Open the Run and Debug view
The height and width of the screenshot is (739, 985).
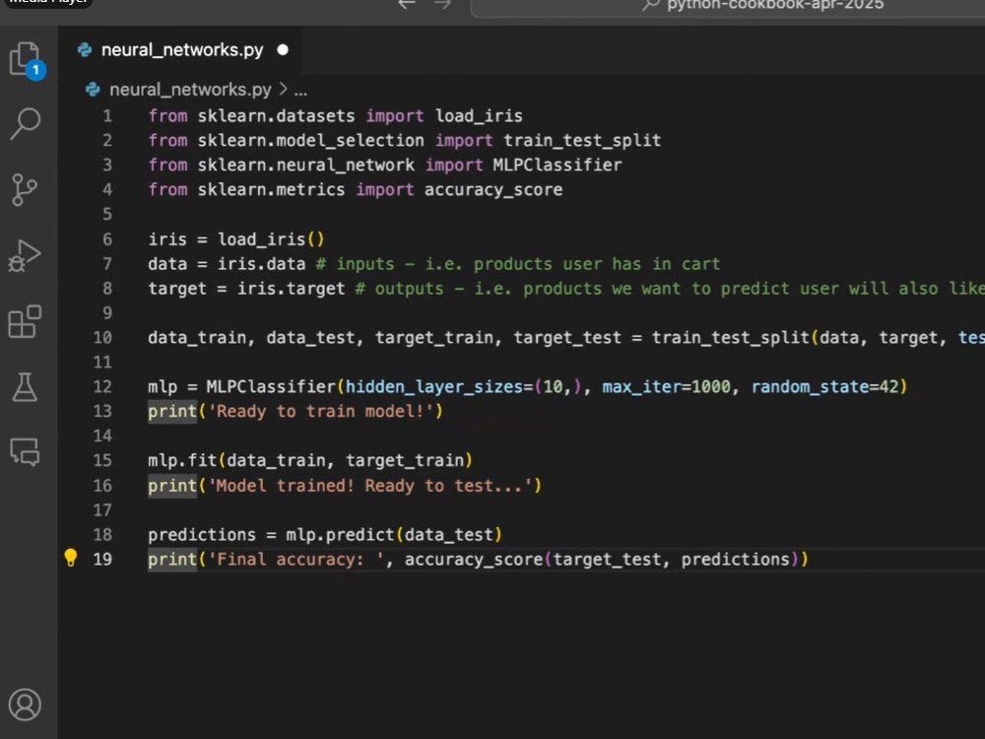(25, 256)
